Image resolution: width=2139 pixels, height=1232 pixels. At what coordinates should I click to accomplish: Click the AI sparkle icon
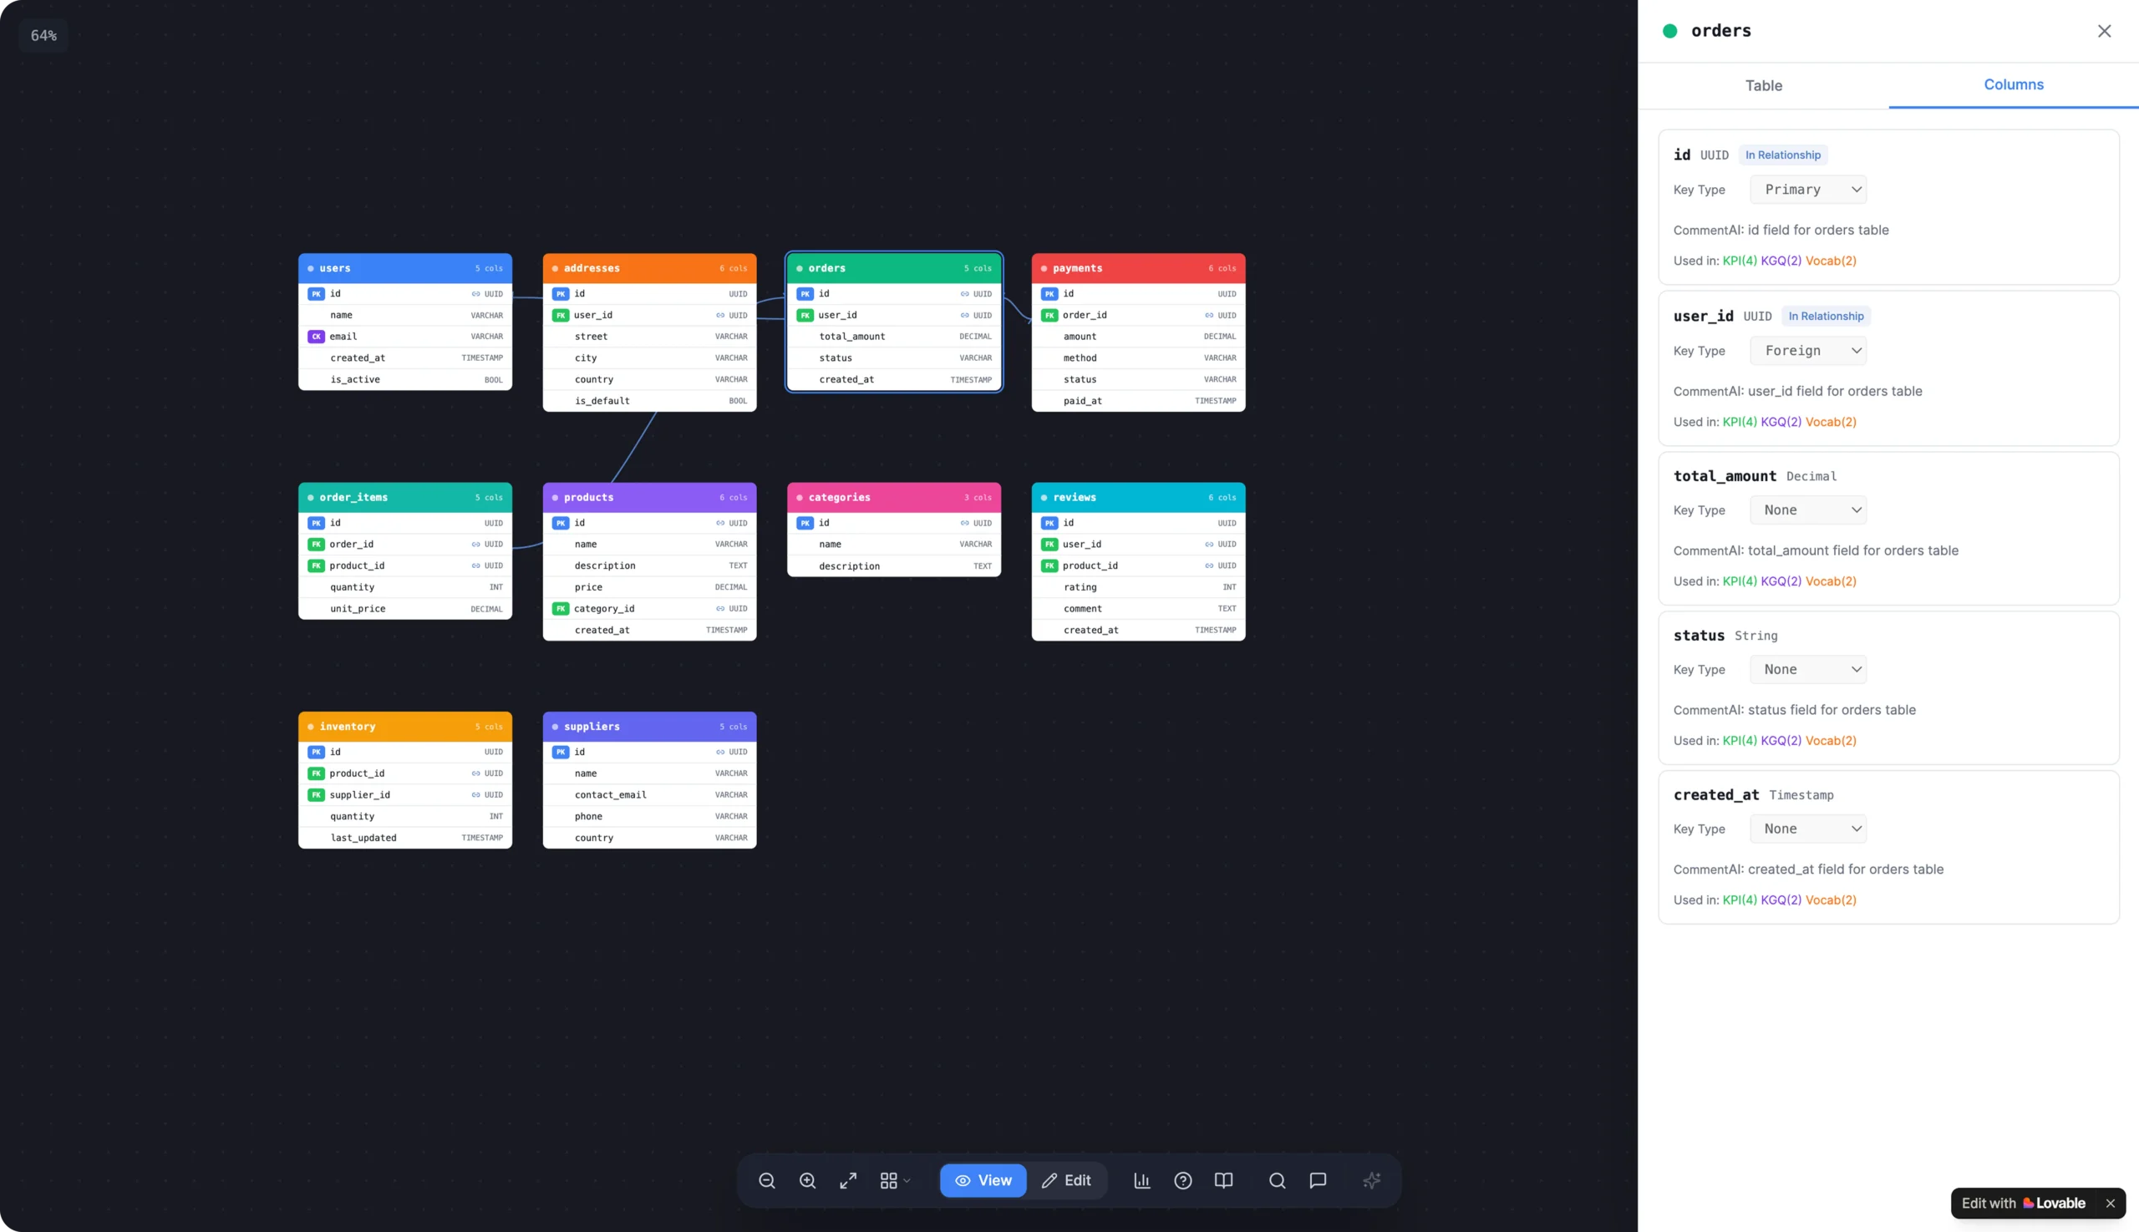tap(1372, 1180)
